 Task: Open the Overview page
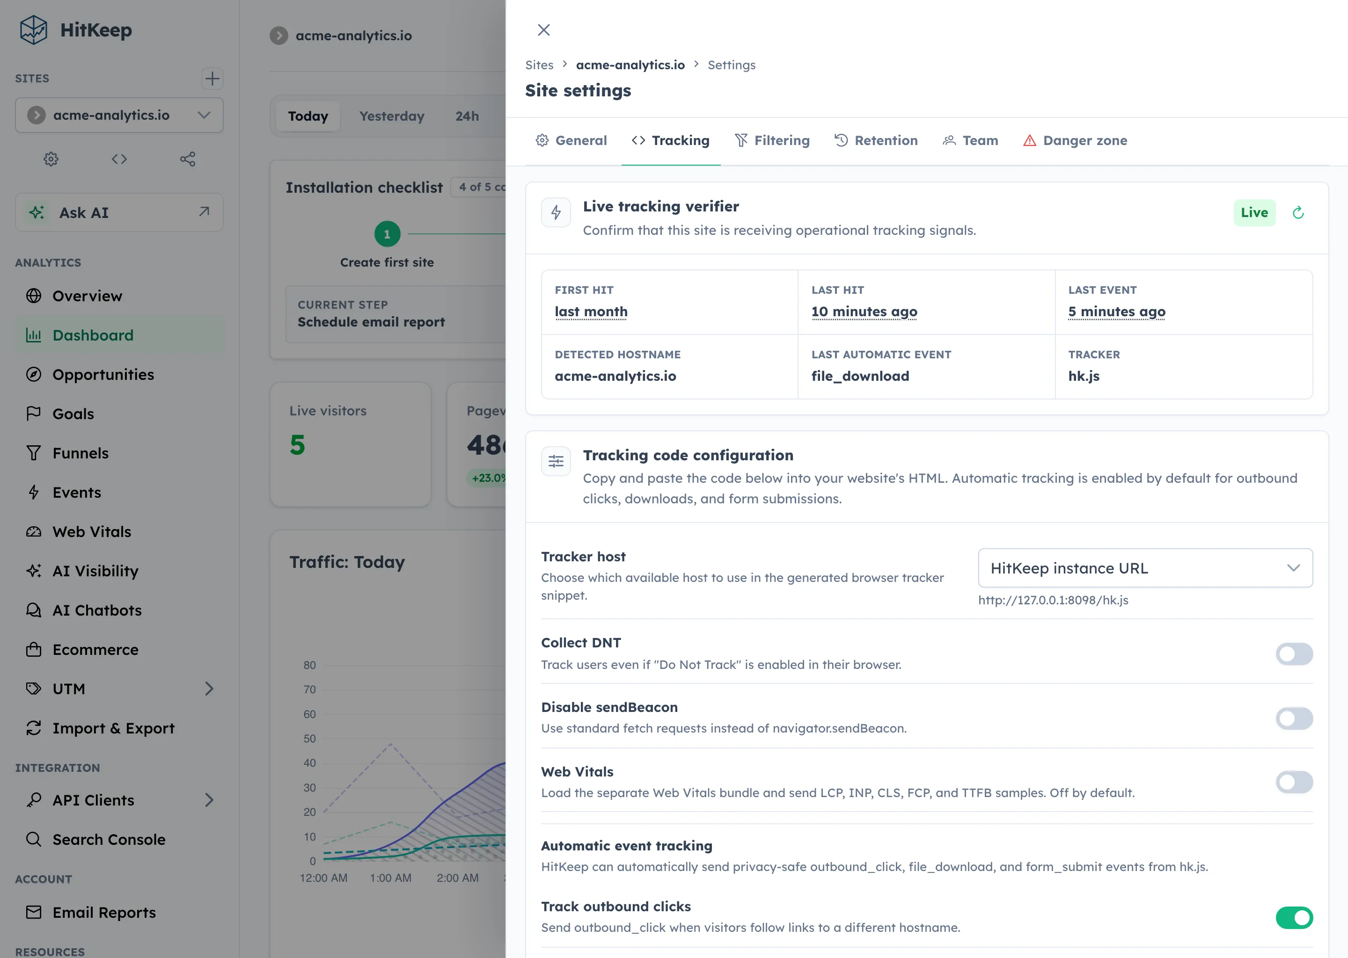point(119,296)
